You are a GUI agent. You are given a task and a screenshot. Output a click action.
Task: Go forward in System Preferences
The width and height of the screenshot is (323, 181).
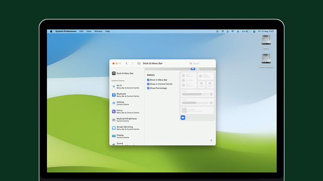(x=132, y=64)
